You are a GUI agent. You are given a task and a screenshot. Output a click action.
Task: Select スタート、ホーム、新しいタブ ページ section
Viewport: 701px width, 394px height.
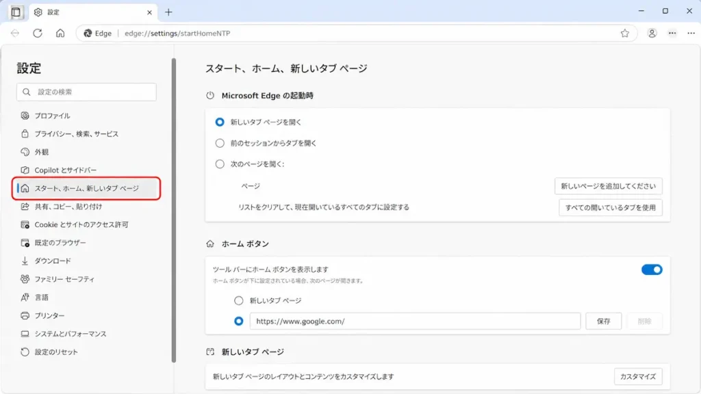86,189
